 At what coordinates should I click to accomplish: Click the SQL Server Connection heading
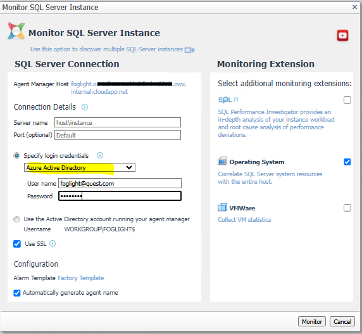click(x=67, y=64)
